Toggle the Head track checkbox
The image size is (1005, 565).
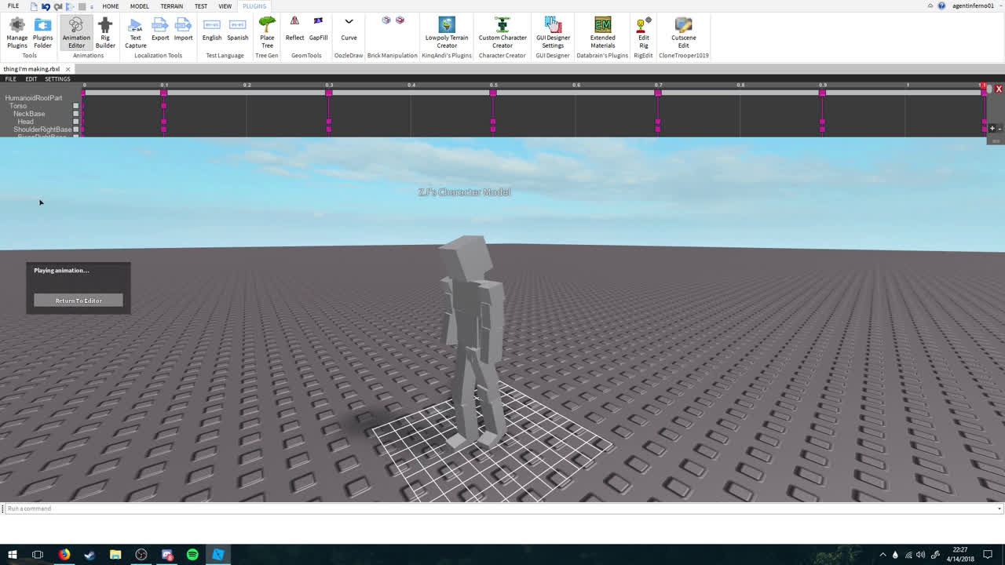(x=76, y=122)
